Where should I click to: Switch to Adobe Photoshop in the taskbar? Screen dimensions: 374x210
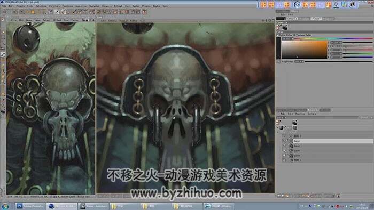(30, 206)
